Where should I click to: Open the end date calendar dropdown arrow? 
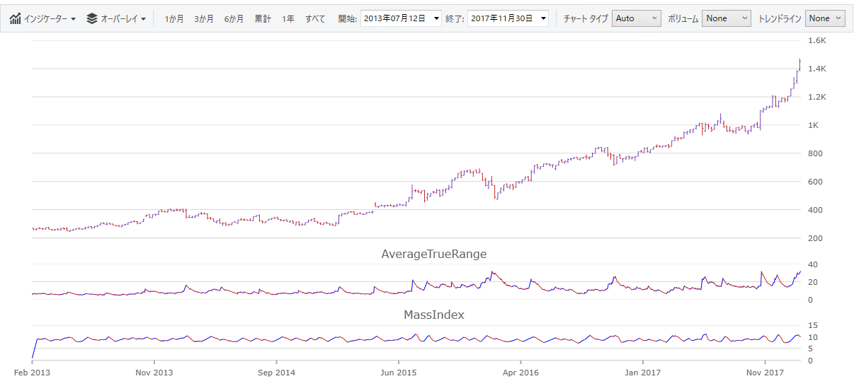click(542, 18)
